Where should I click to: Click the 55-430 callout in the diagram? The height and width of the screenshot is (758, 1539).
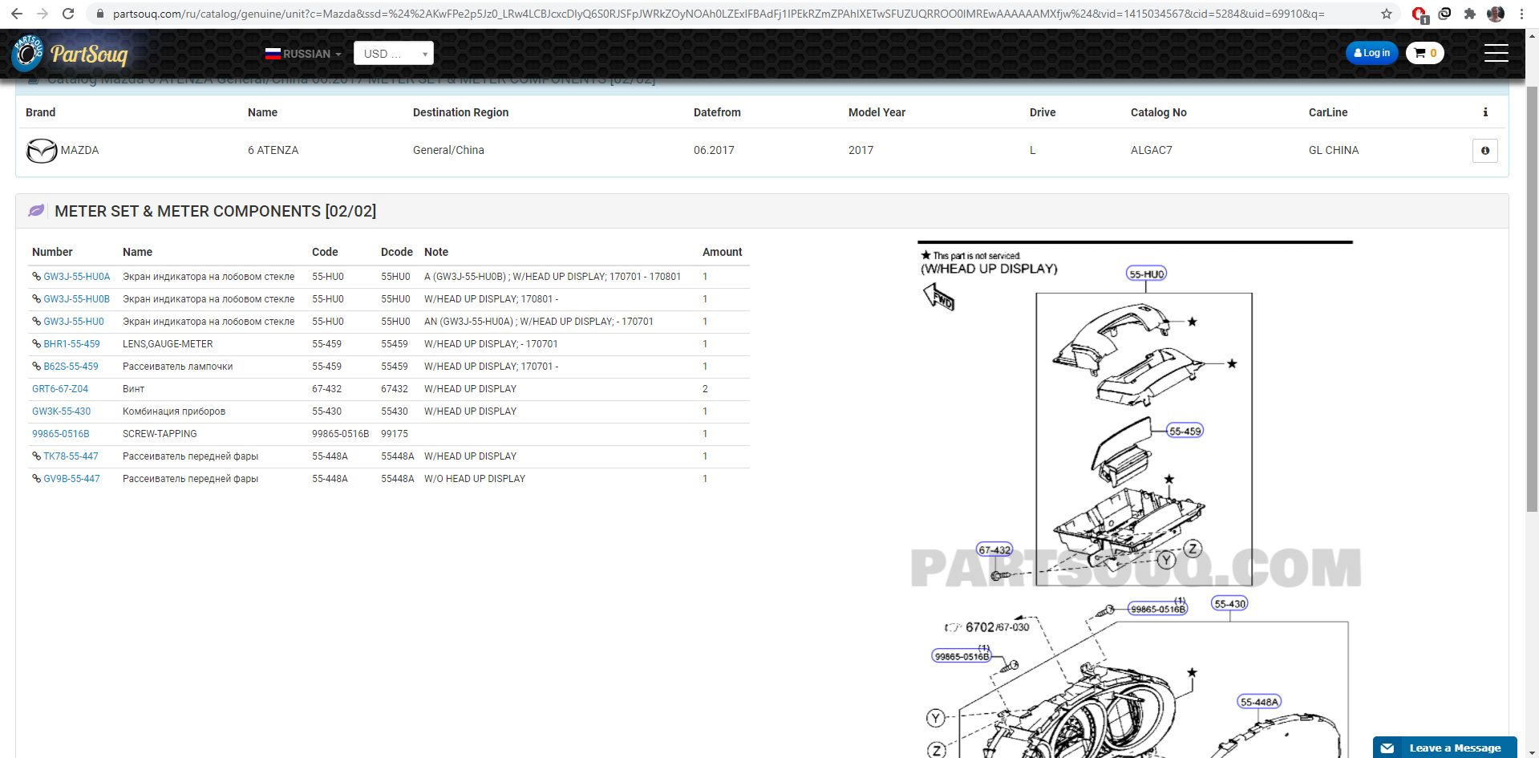point(1229,604)
